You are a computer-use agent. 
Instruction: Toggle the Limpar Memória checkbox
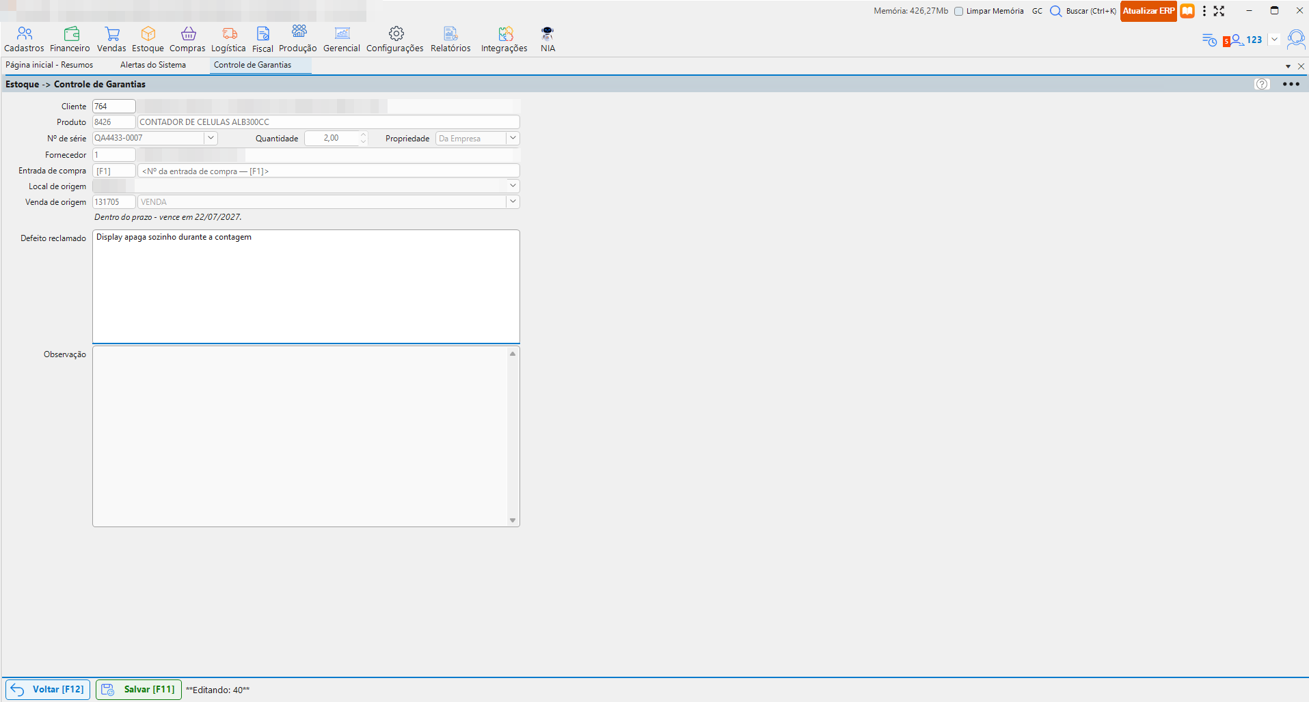959,11
